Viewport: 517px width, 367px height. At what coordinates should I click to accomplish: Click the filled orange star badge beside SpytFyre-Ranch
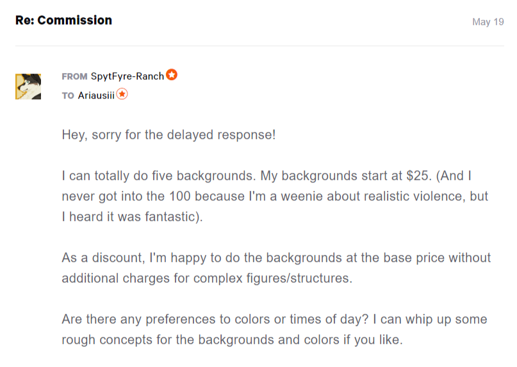point(172,75)
